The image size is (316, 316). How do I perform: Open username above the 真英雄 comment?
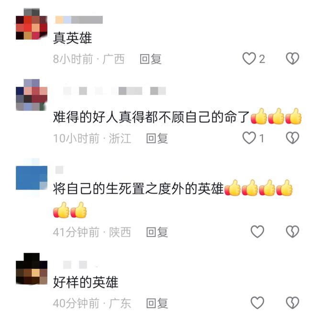[x=79, y=20]
